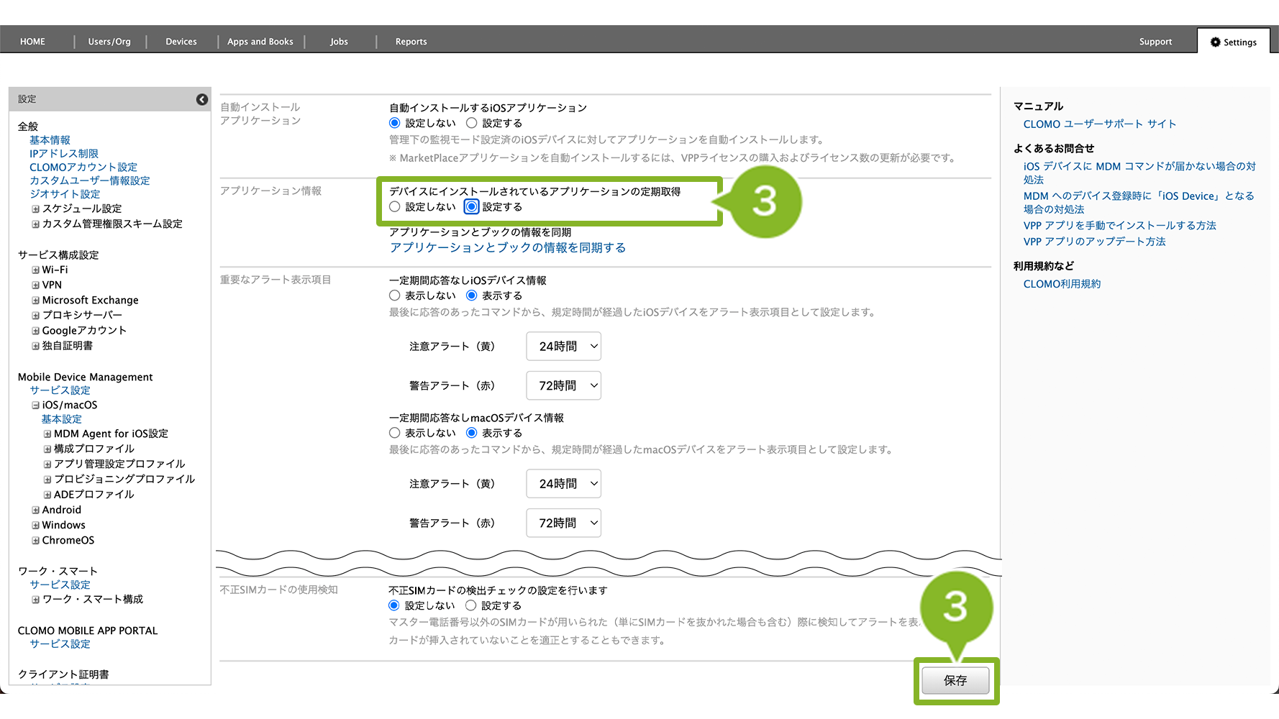Expand the スケジュール設定 node

click(35, 209)
